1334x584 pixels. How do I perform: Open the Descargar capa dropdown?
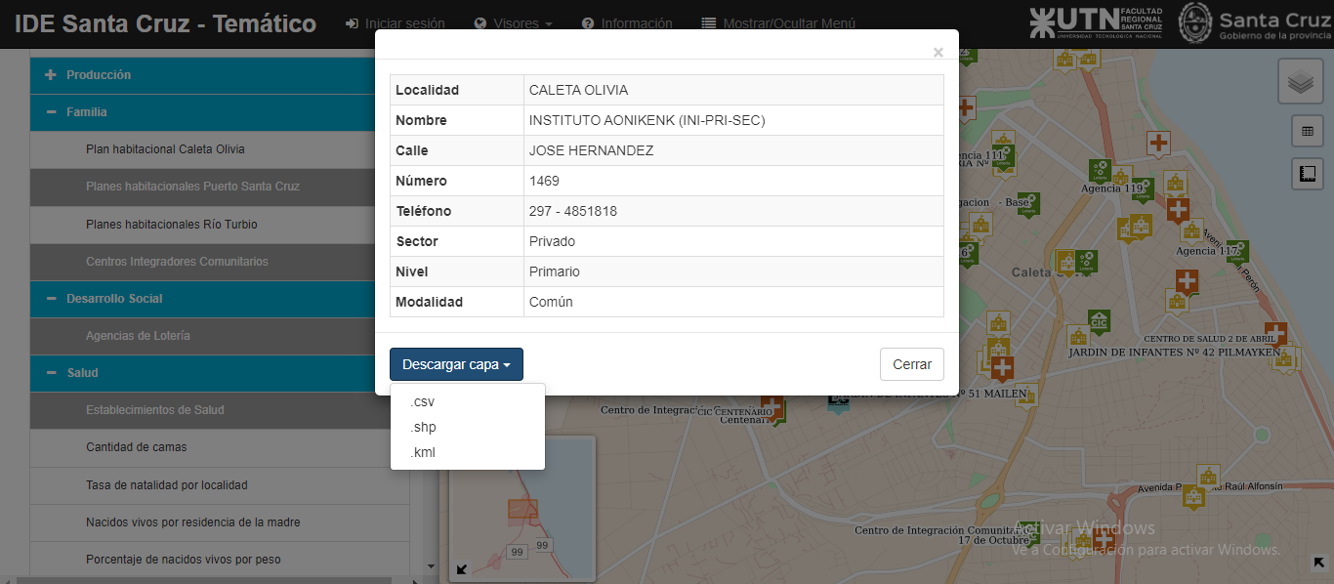point(456,364)
